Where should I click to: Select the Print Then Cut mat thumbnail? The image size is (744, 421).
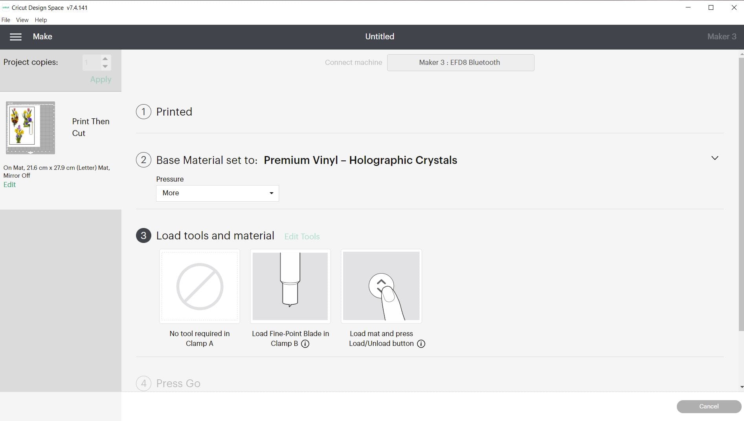click(30, 128)
